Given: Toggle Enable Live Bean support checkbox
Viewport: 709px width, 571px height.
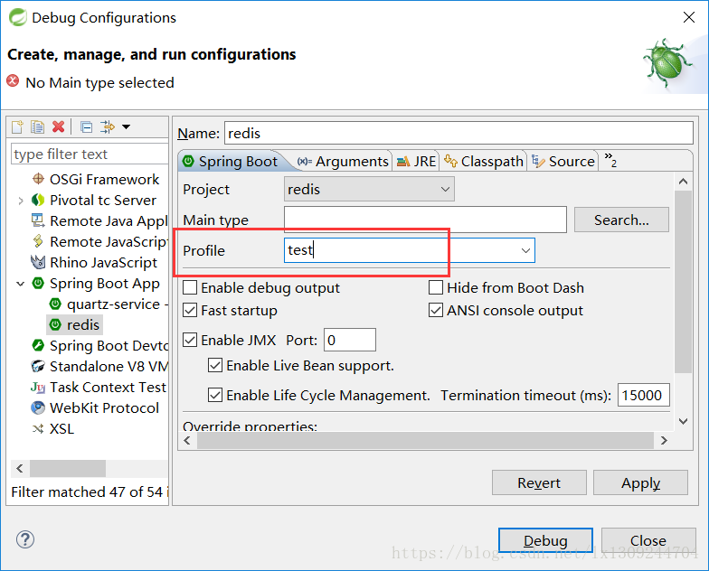Looking at the screenshot, I should 215,365.
